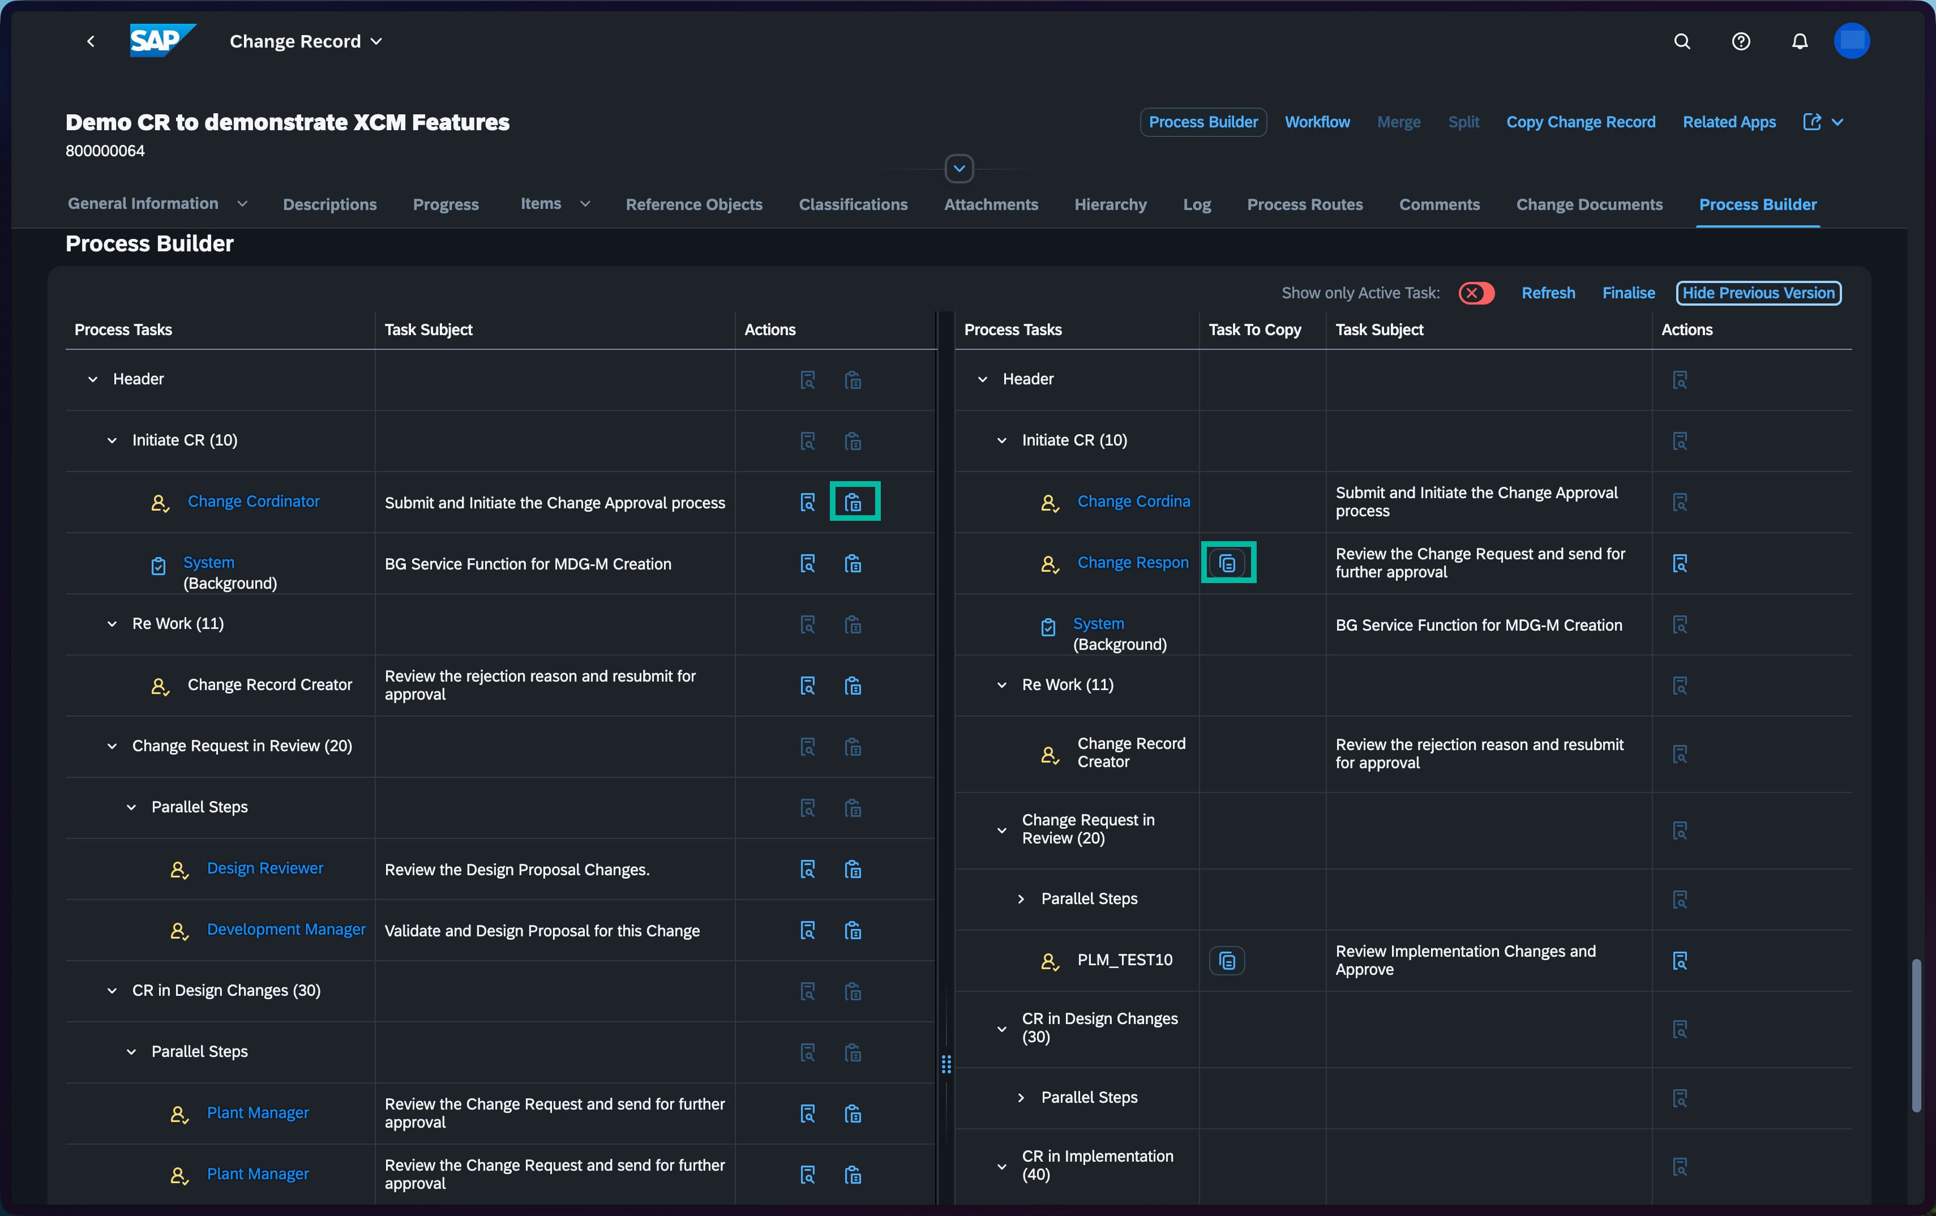Click details icon in left Header row
Image resolution: width=1936 pixels, height=1216 pixels.
click(808, 380)
